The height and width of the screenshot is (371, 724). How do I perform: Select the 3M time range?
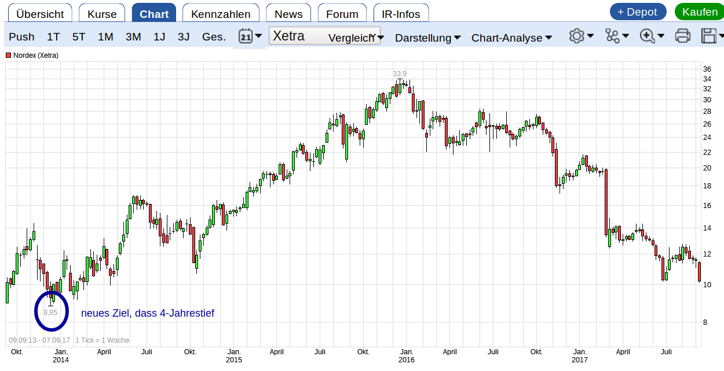point(133,36)
